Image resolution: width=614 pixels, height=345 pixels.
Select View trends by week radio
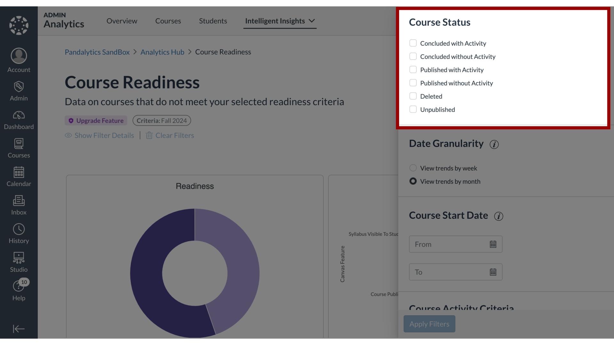click(x=413, y=168)
